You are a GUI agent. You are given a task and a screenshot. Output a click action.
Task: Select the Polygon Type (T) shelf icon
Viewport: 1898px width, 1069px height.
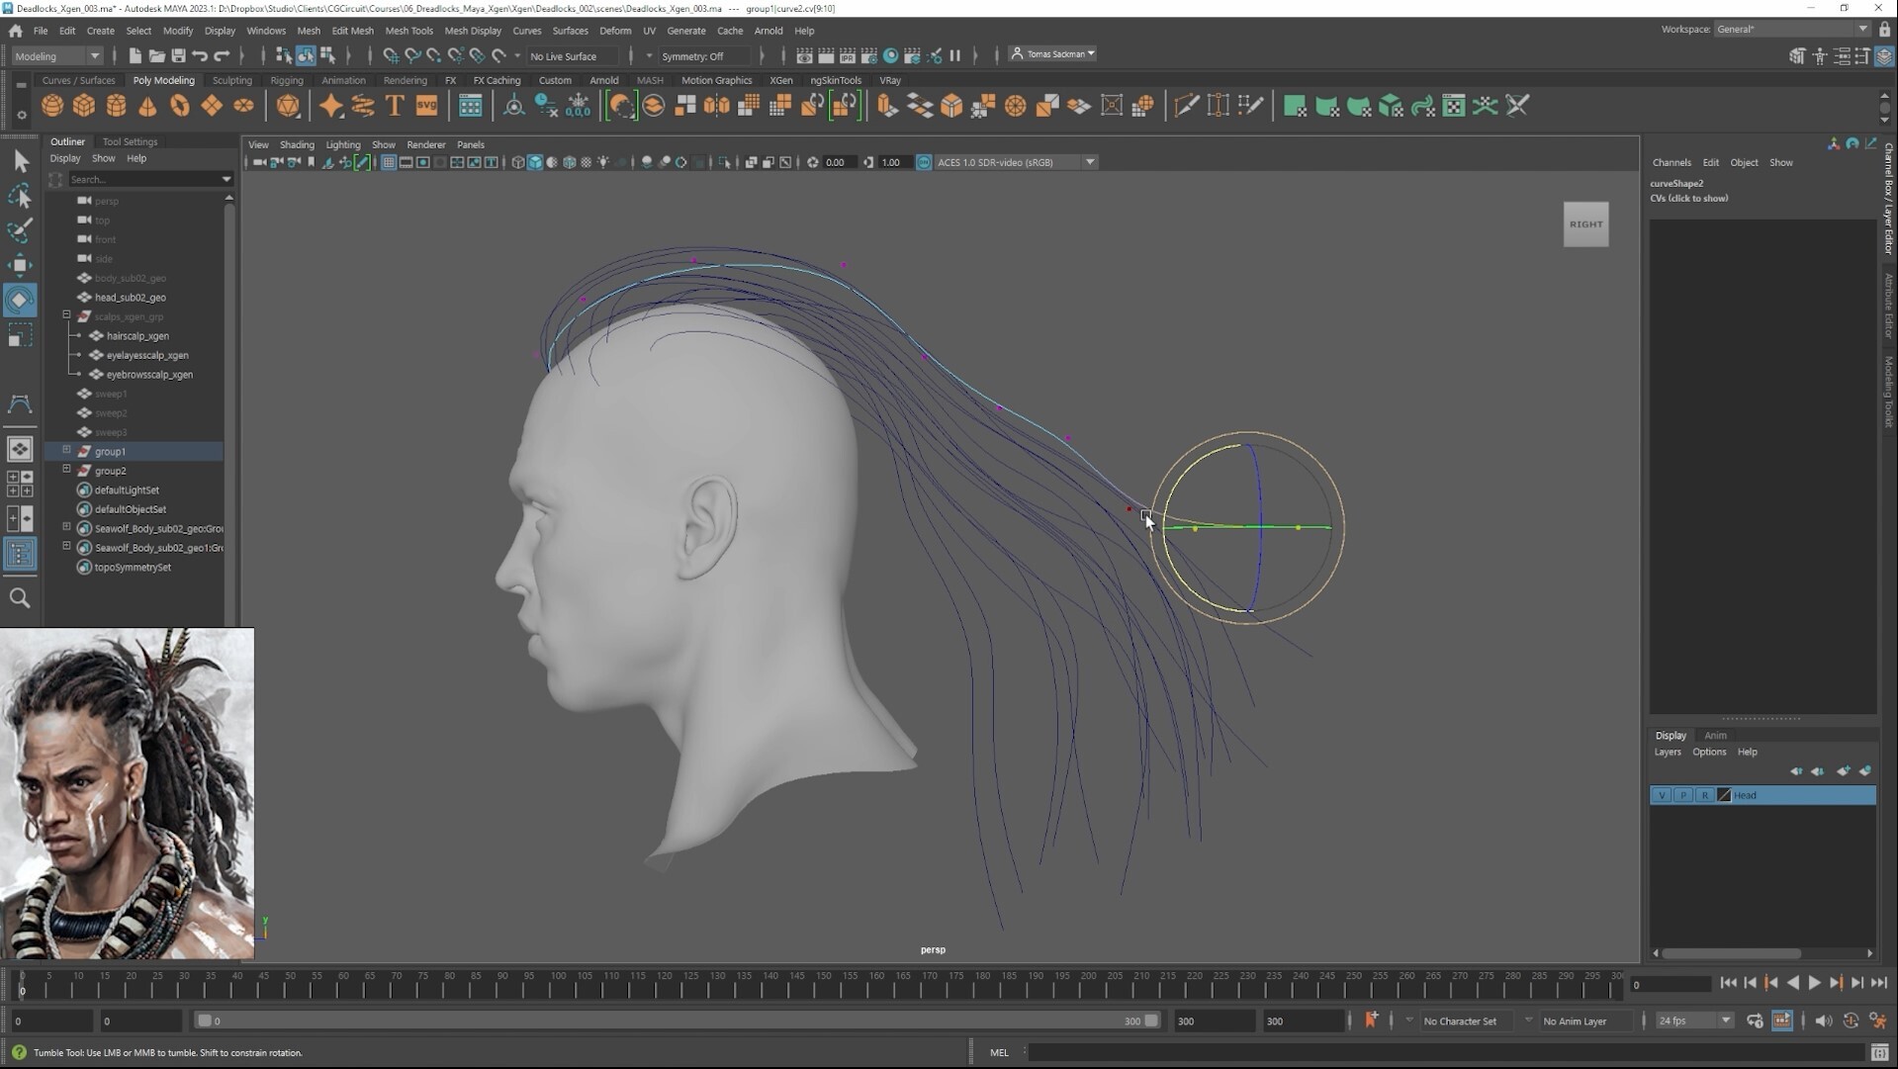(x=393, y=106)
